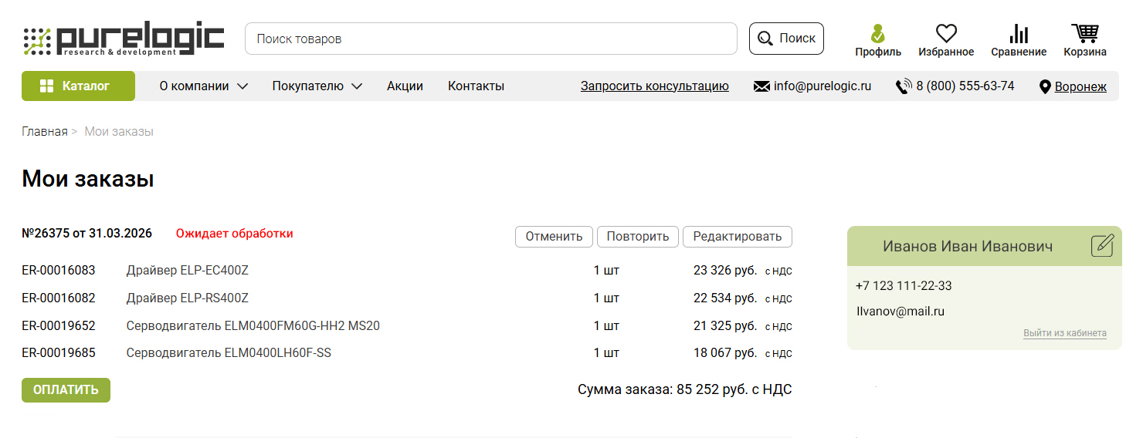Click the name Иванов Иван Иванович

[x=968, y=246]
